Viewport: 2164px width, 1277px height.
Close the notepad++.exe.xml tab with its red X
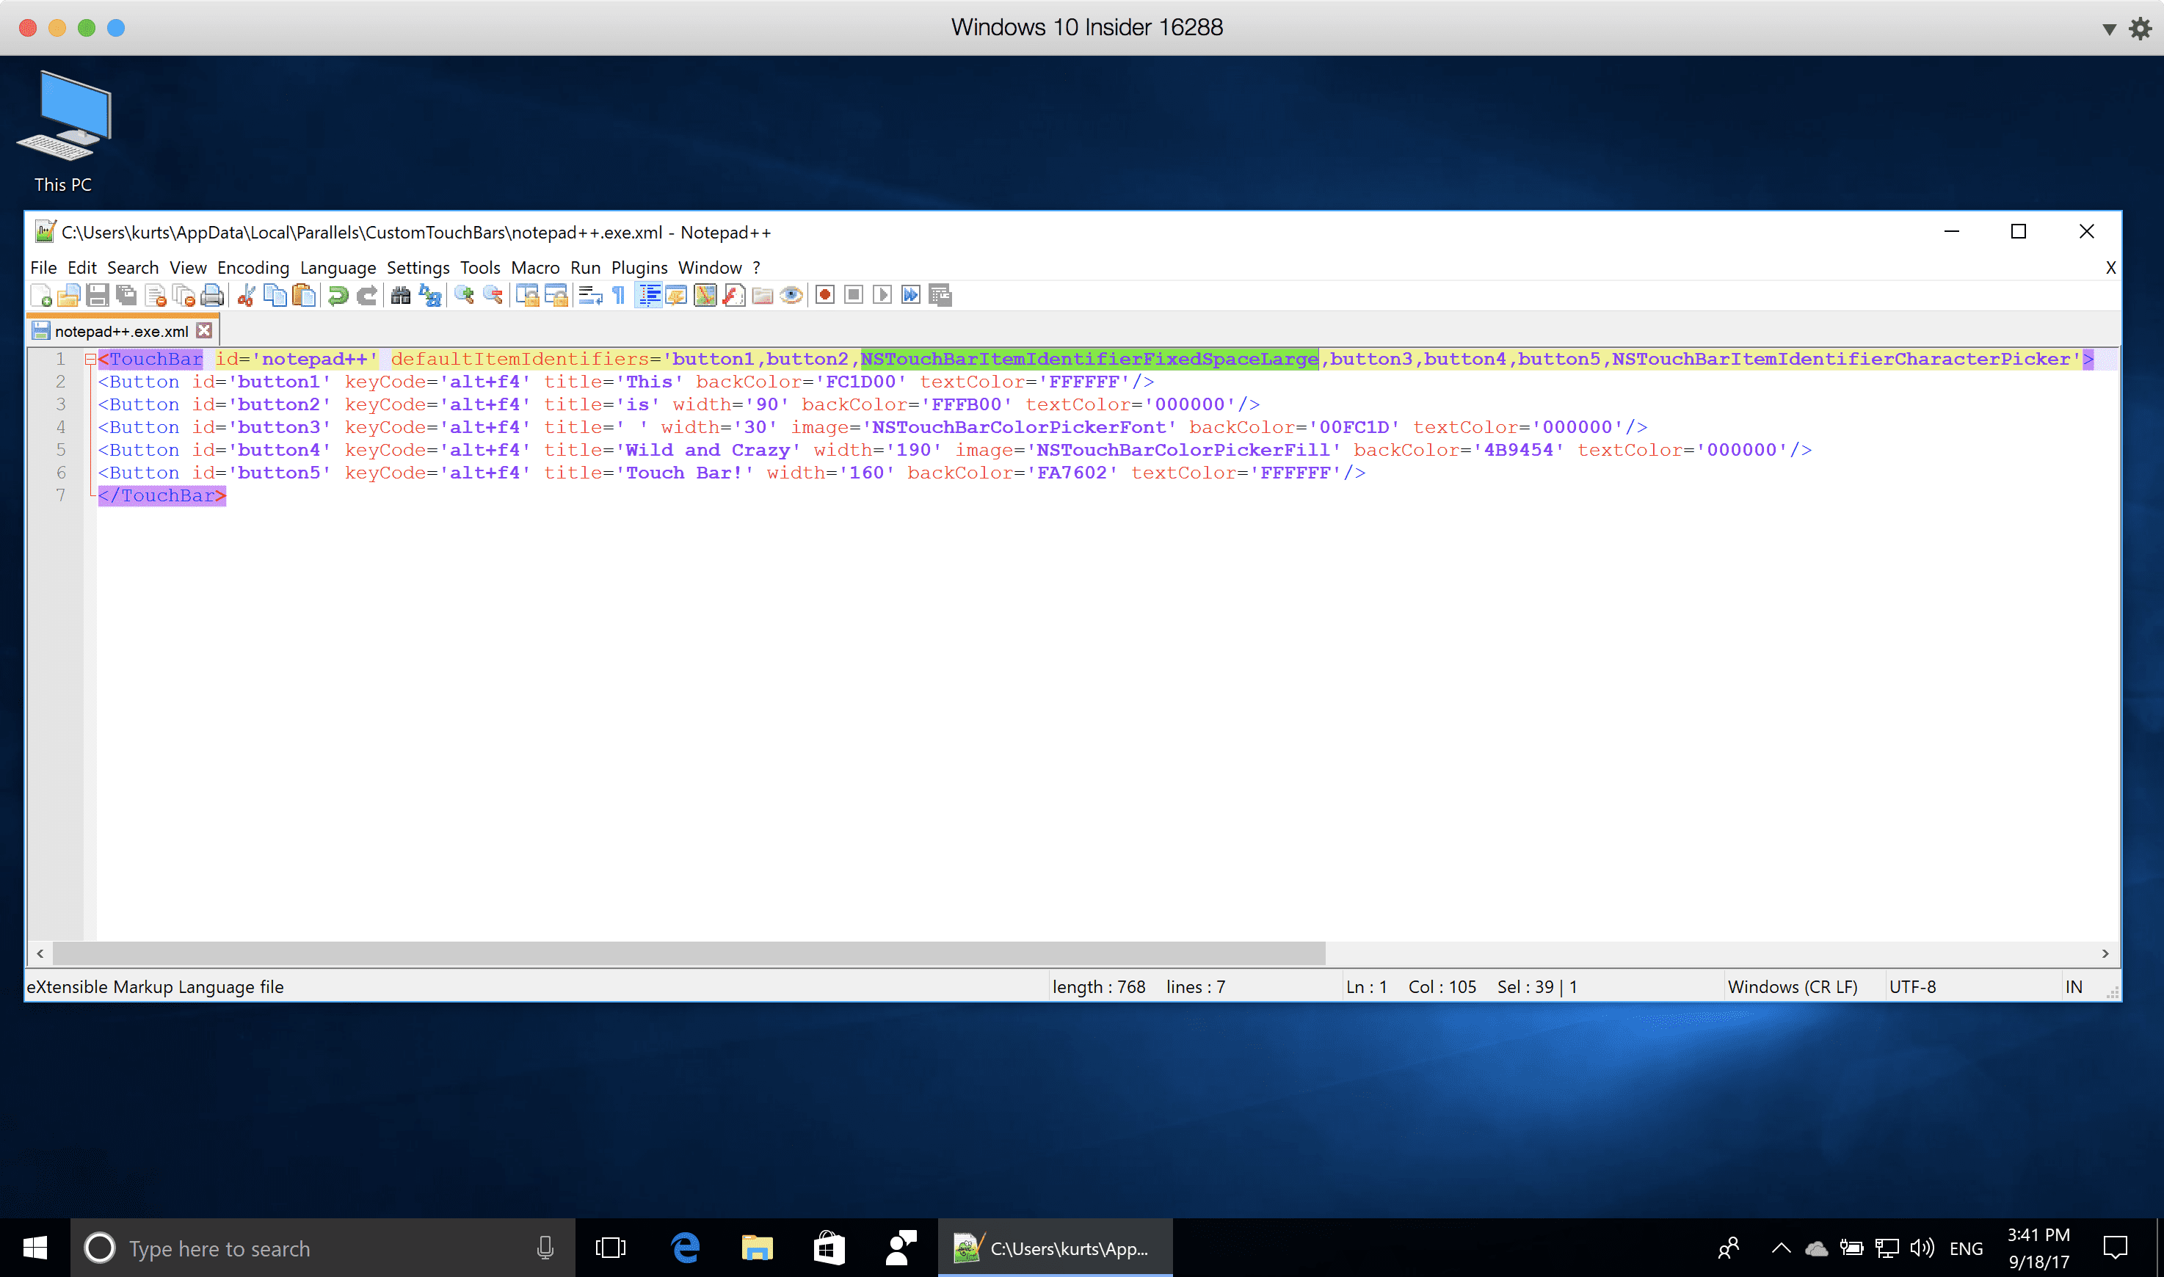(x=204, y=330)
